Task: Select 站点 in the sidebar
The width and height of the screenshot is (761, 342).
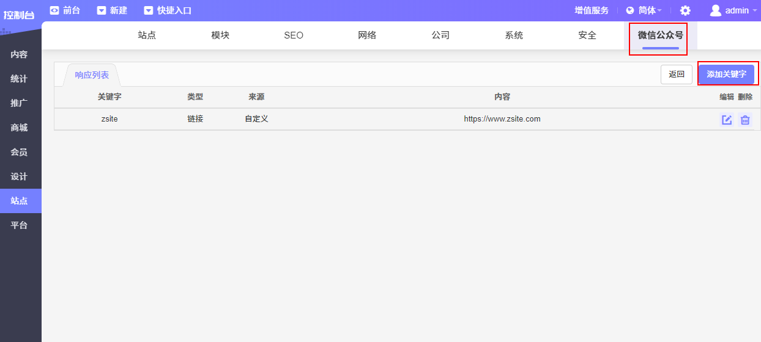Action: [x=20, y=201]
